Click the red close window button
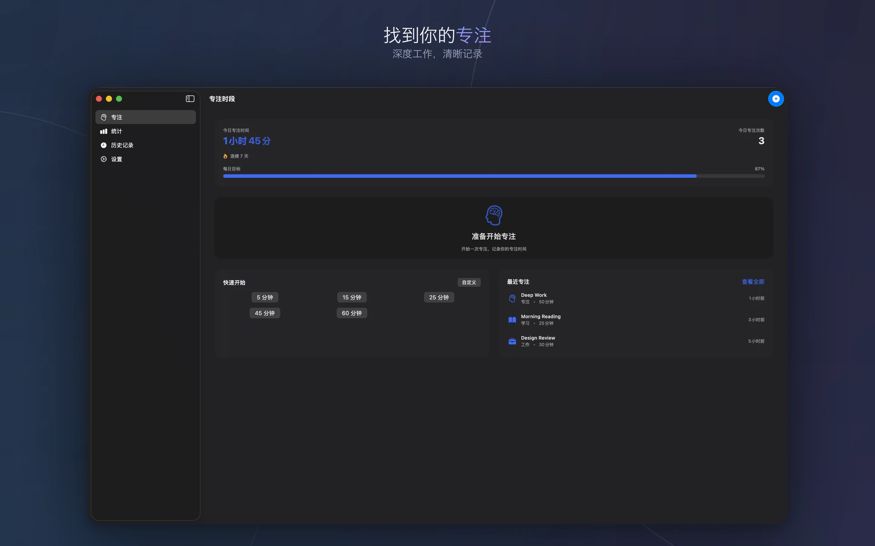The image size is (875, 546). (x=99, y=99)
